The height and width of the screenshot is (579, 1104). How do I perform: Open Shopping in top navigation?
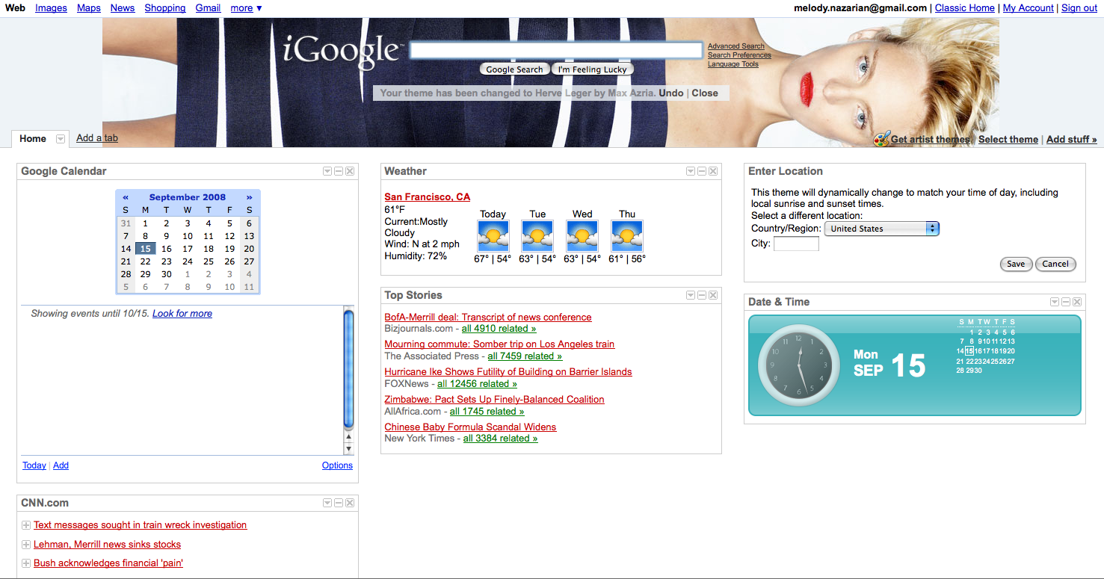(165, 8)
